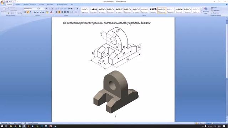Switch to the Ссылки ribbon tab
228x128 pixels.
coord(42,5)
